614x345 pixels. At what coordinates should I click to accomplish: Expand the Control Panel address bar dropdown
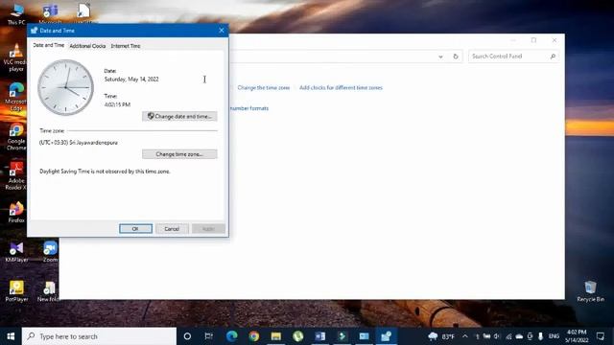(x=440, y=57)
